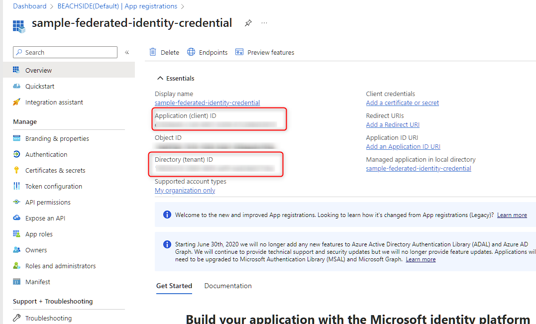536x324 pixels.
Task: Go to Dashboard breadcrumb
Action: 30,6
